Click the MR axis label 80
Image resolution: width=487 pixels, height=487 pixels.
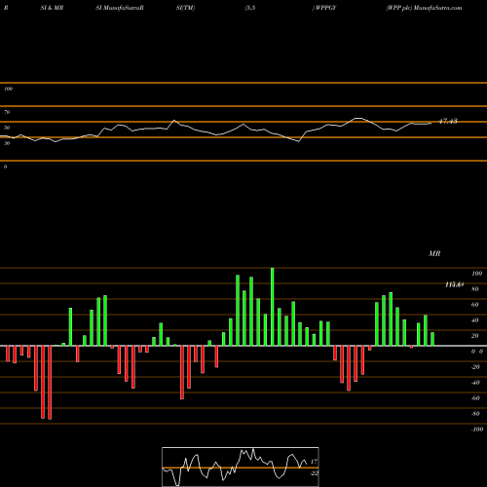coord(475,289)
